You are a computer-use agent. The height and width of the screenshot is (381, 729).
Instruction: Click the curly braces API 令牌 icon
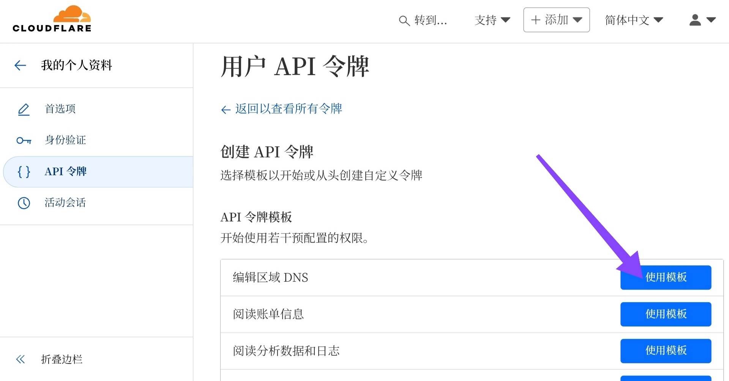pyautogui.click(x=24, y=172)
